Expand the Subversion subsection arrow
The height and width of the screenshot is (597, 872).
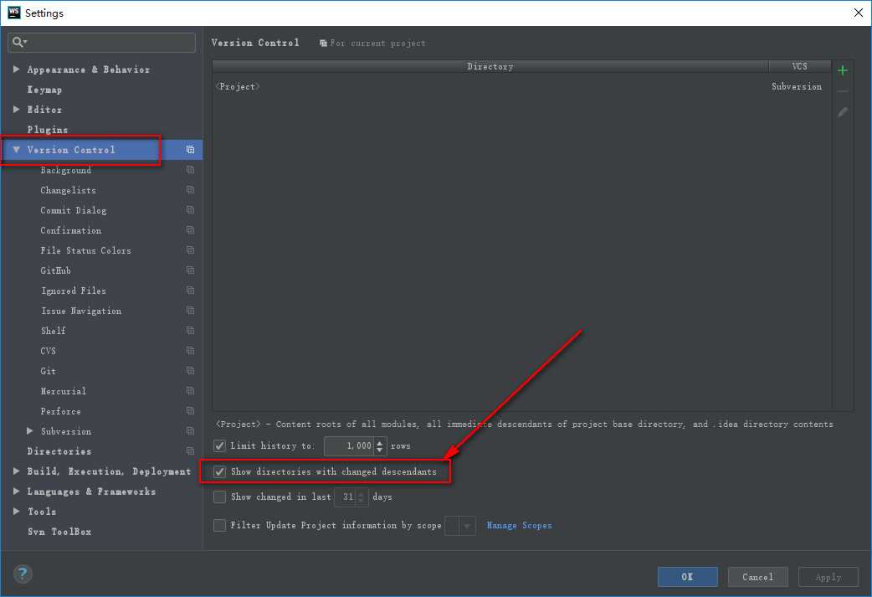point(30,430)
